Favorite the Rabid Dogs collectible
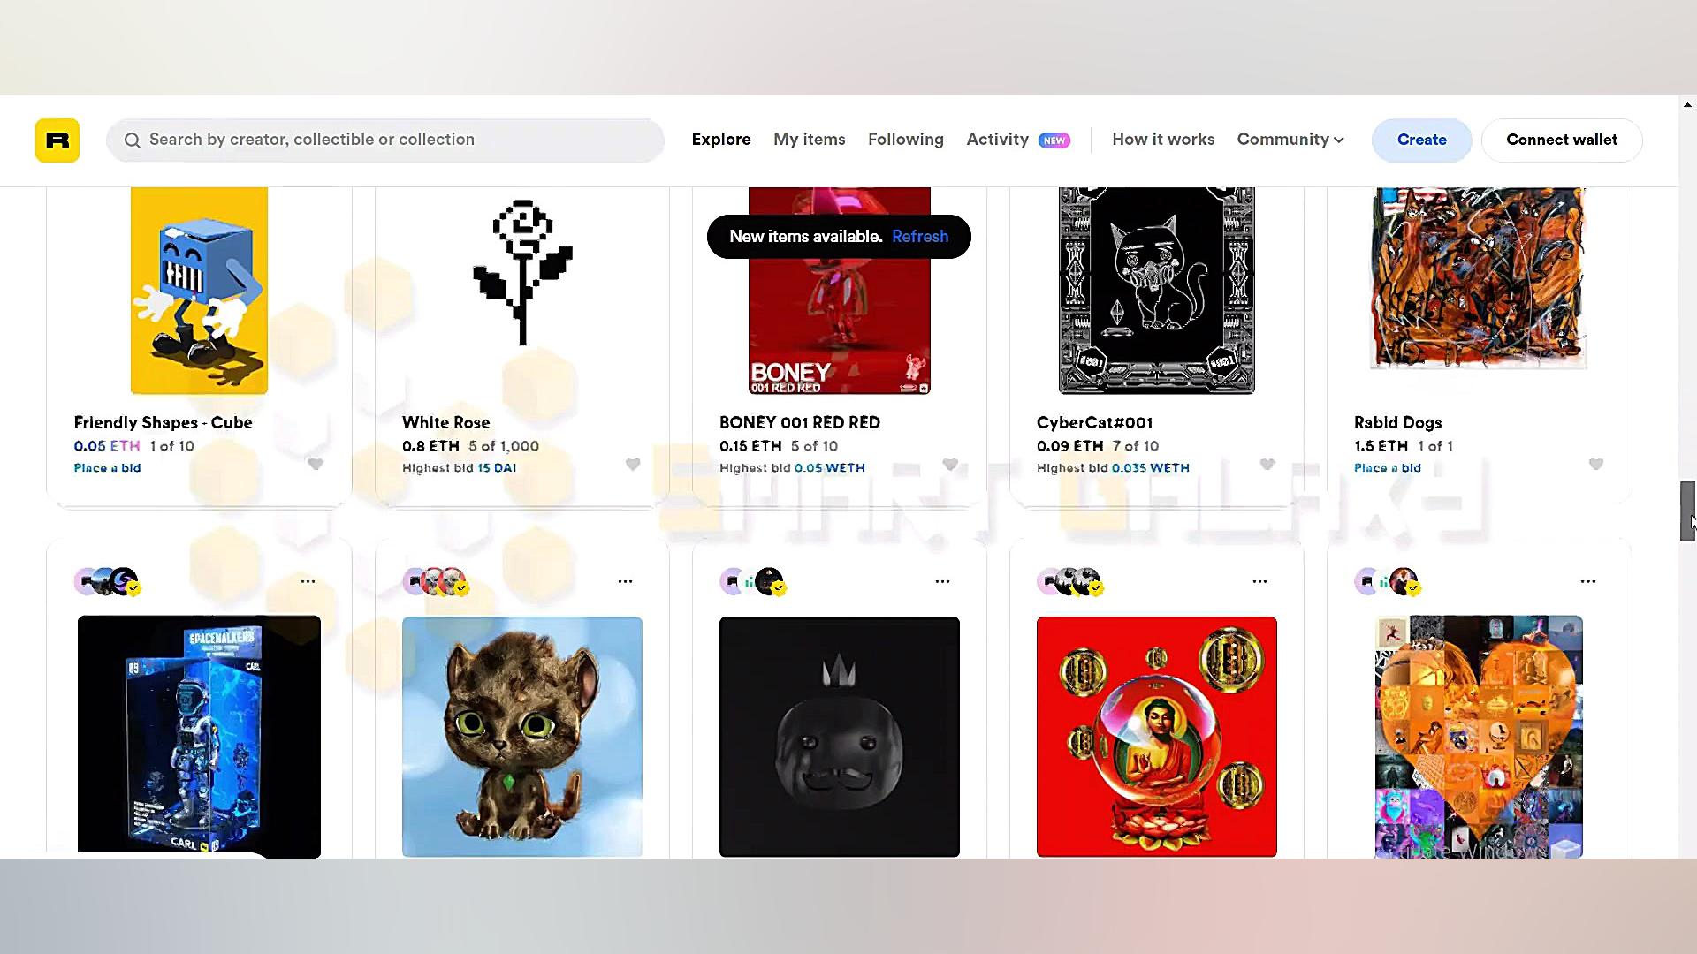 [x=1596, y=464]
